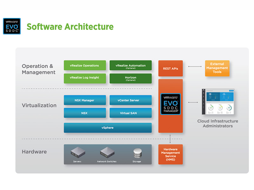Viewport: 254px width, 190px height.
Task: Select the Storage cylinder icon
Action: click(137, 153)
